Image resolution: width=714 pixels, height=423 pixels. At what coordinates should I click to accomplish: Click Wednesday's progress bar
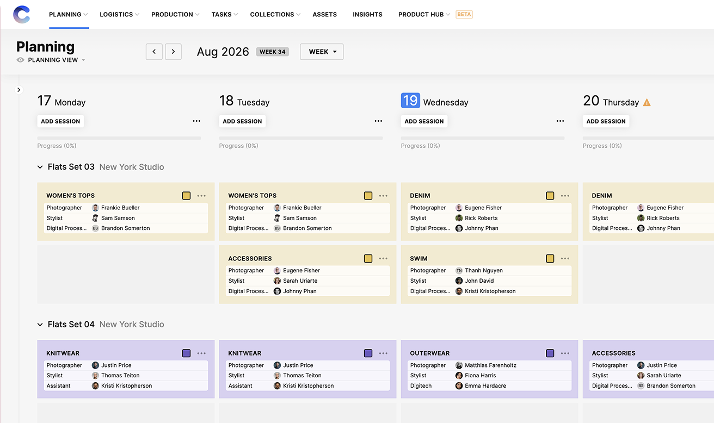pos(483,138)
